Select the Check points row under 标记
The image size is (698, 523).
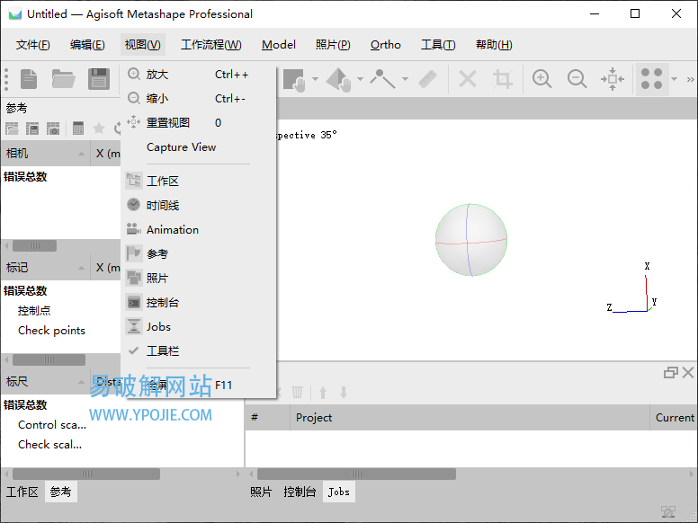point(51,331)
